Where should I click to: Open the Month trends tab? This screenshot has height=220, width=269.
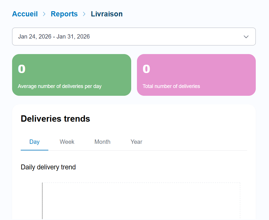click(102, 142)
